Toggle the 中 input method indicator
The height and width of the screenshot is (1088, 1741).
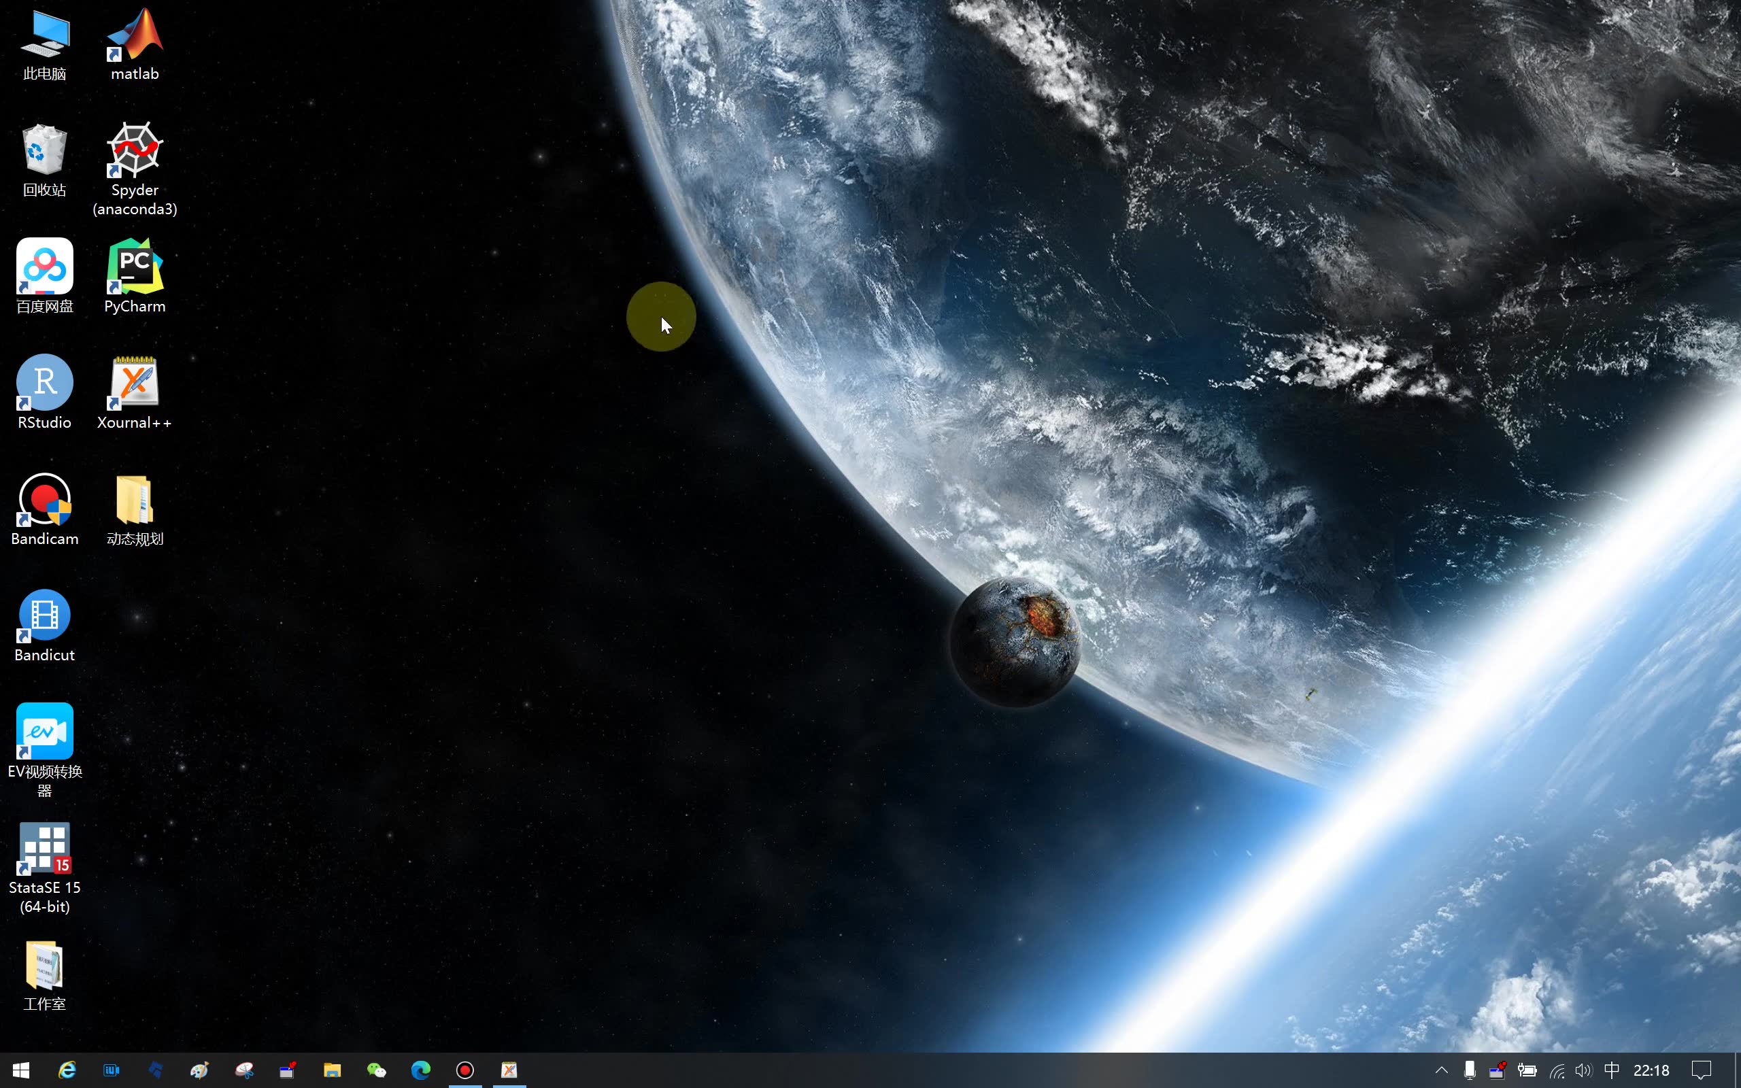(1612, 1070)
